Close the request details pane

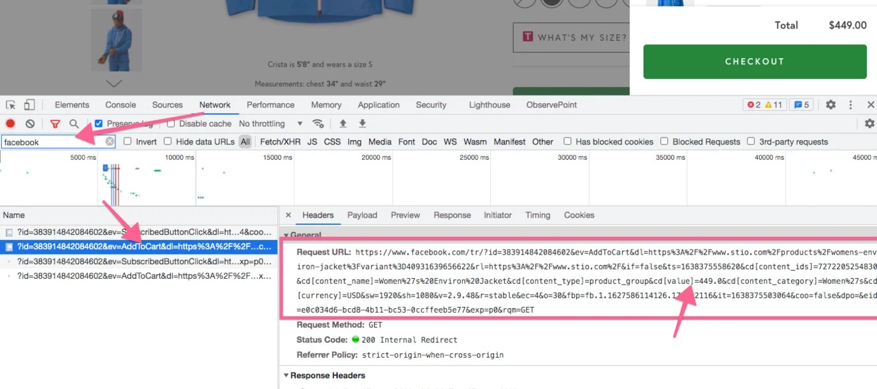288,215
